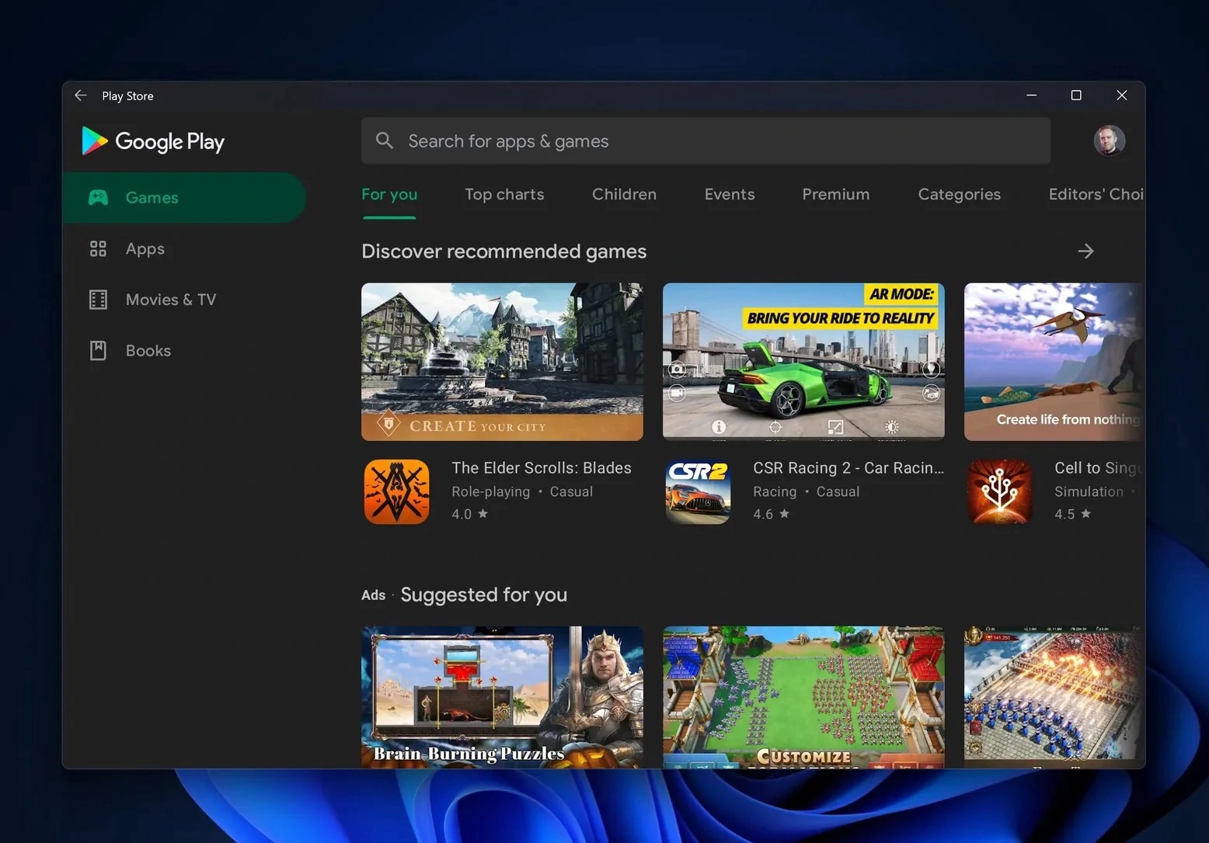Click the Ads label
Screen dimensions: 1209x843
pyautogui.click(x=373, y=595)
